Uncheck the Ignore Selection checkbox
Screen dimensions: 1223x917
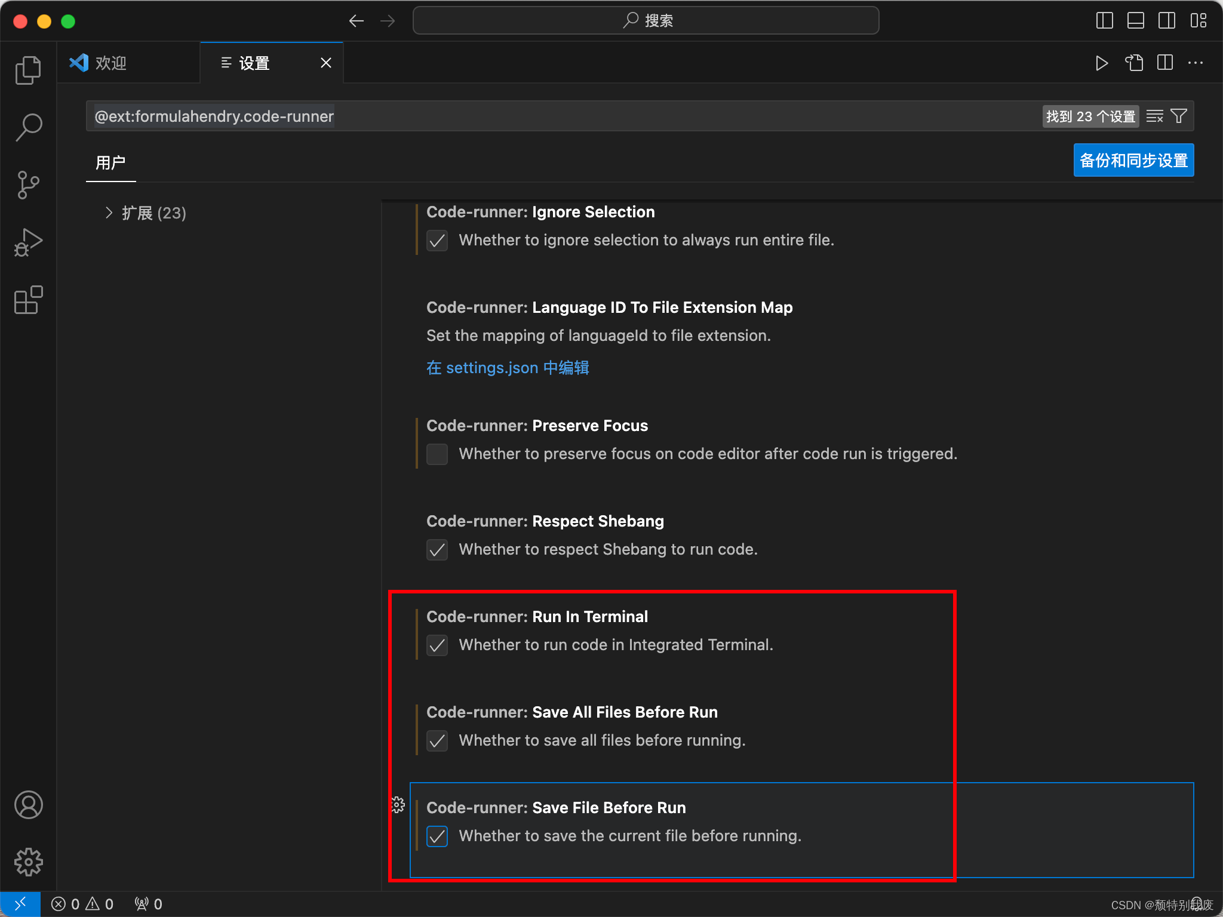click(x=437, y=241)
